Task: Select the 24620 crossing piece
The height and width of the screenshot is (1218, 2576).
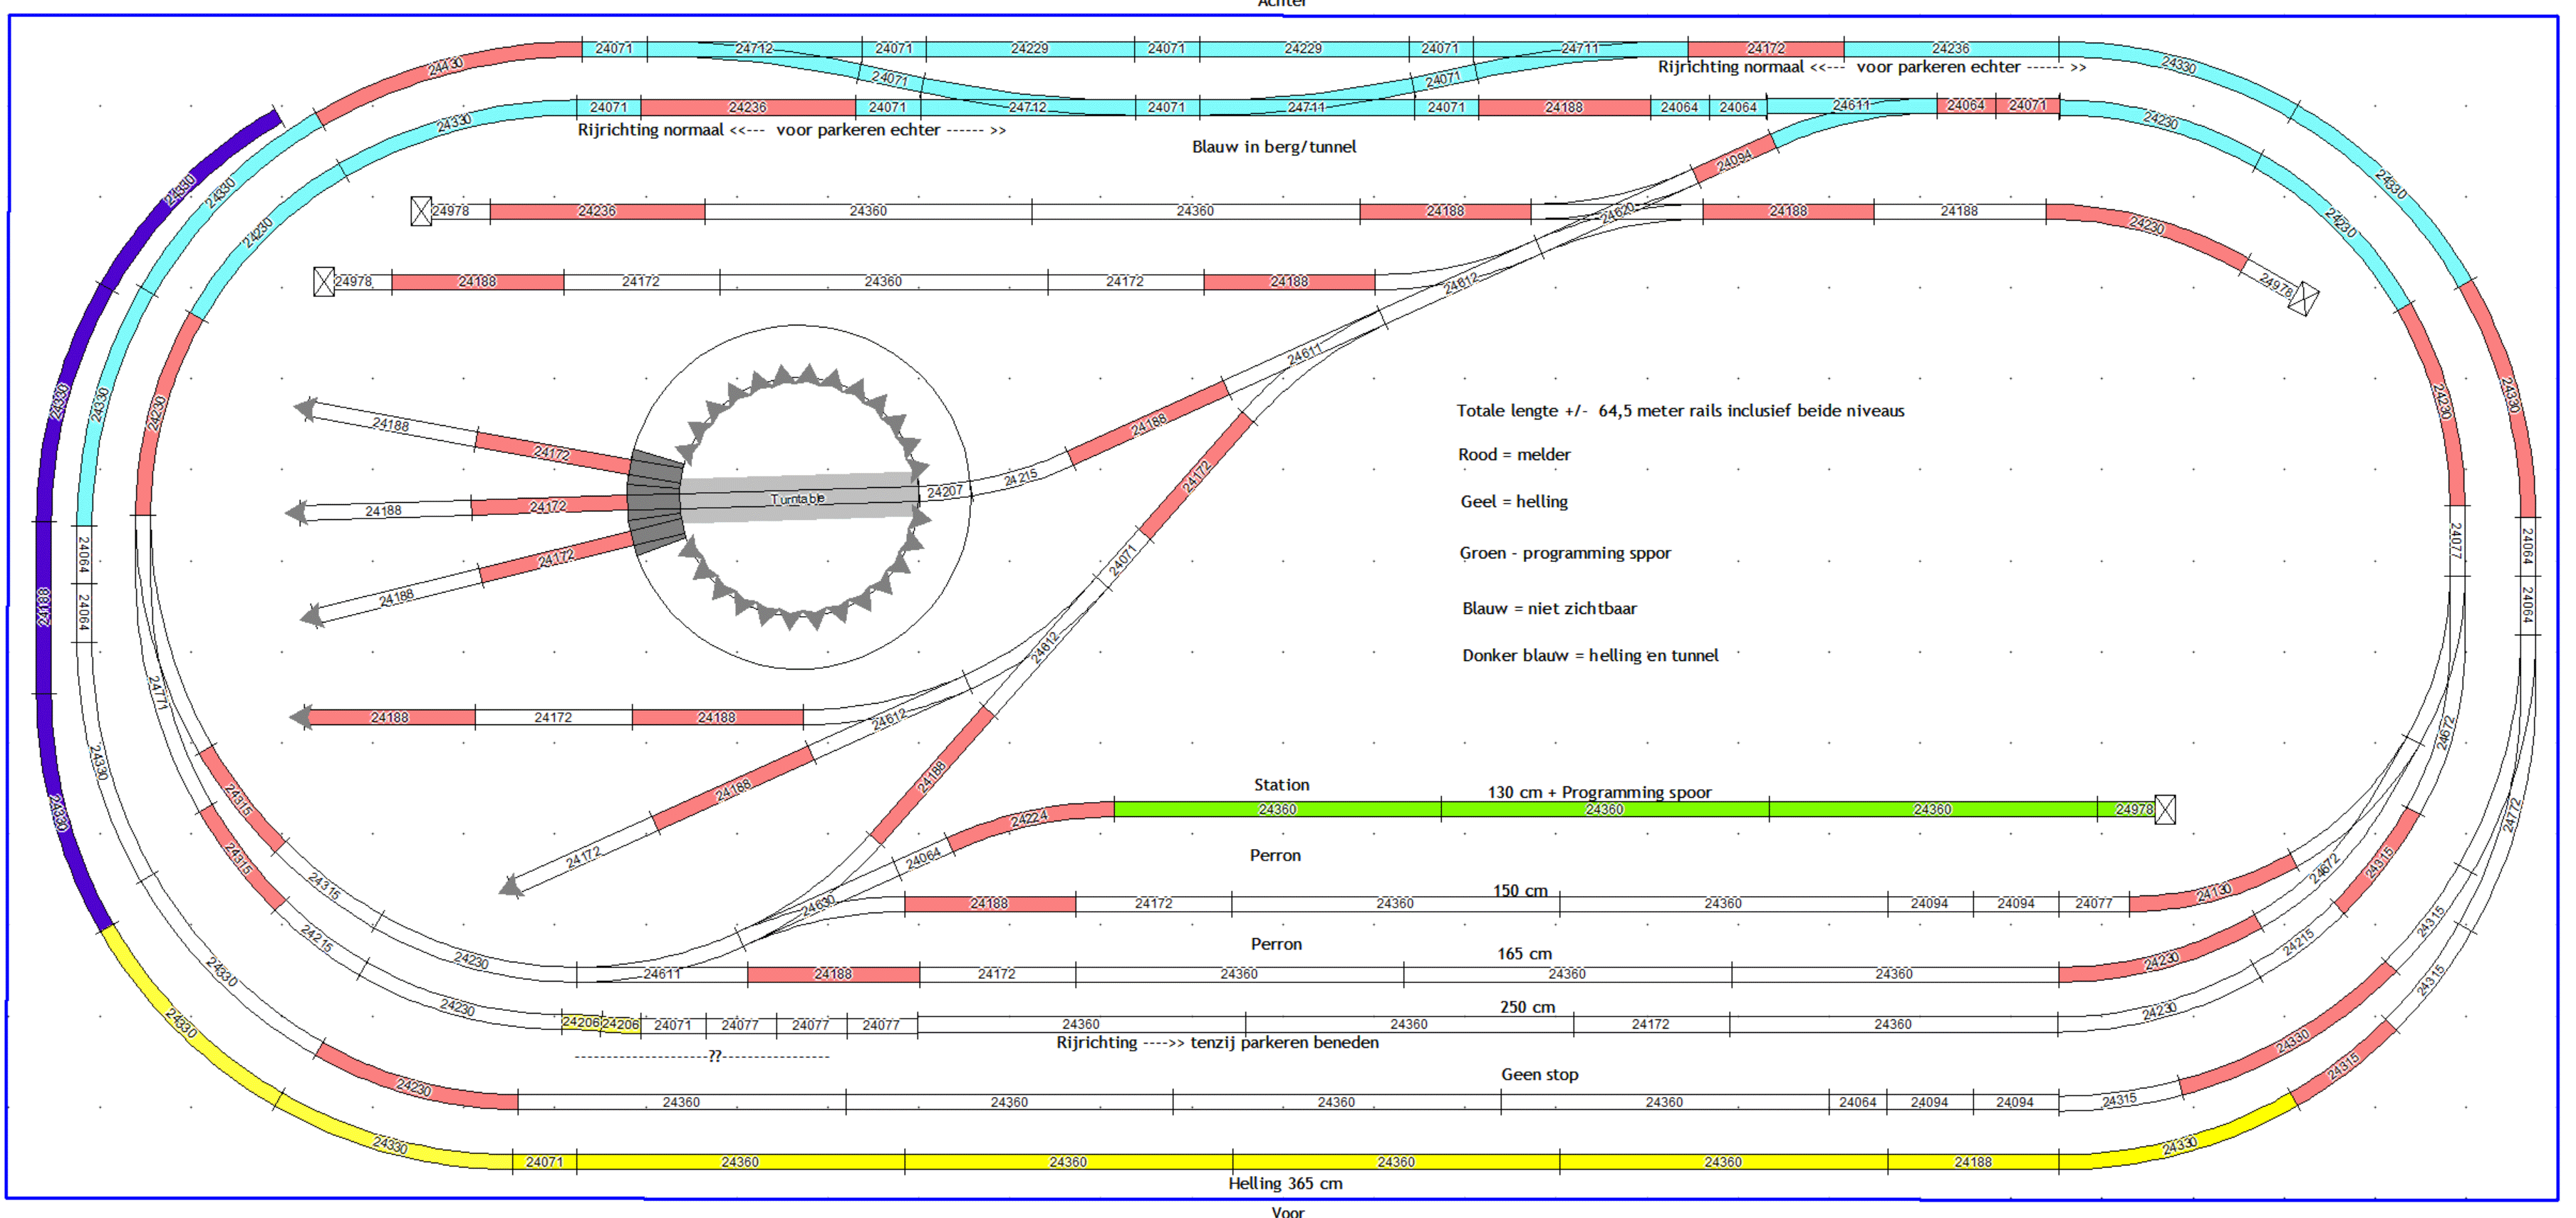Action: point(1617,212)
